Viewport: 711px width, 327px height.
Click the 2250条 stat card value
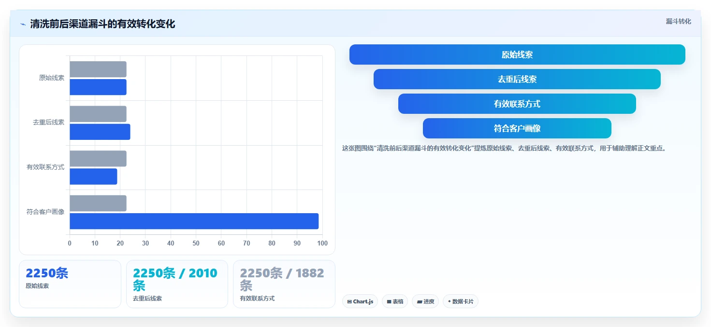(x=47, y=273)
